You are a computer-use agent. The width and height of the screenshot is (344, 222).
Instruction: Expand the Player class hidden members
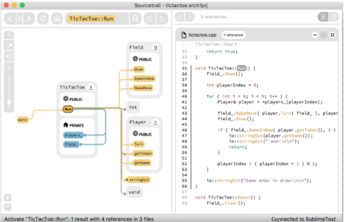tap(155, 123)
